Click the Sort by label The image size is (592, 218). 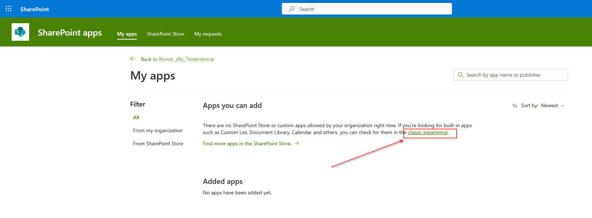tap(529, 106)
